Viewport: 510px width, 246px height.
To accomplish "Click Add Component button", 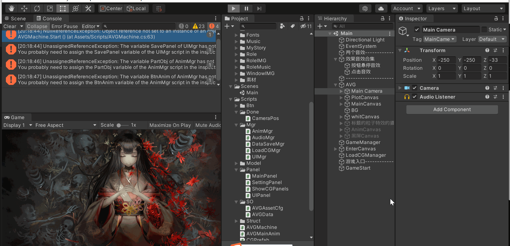I will [452, 110].
